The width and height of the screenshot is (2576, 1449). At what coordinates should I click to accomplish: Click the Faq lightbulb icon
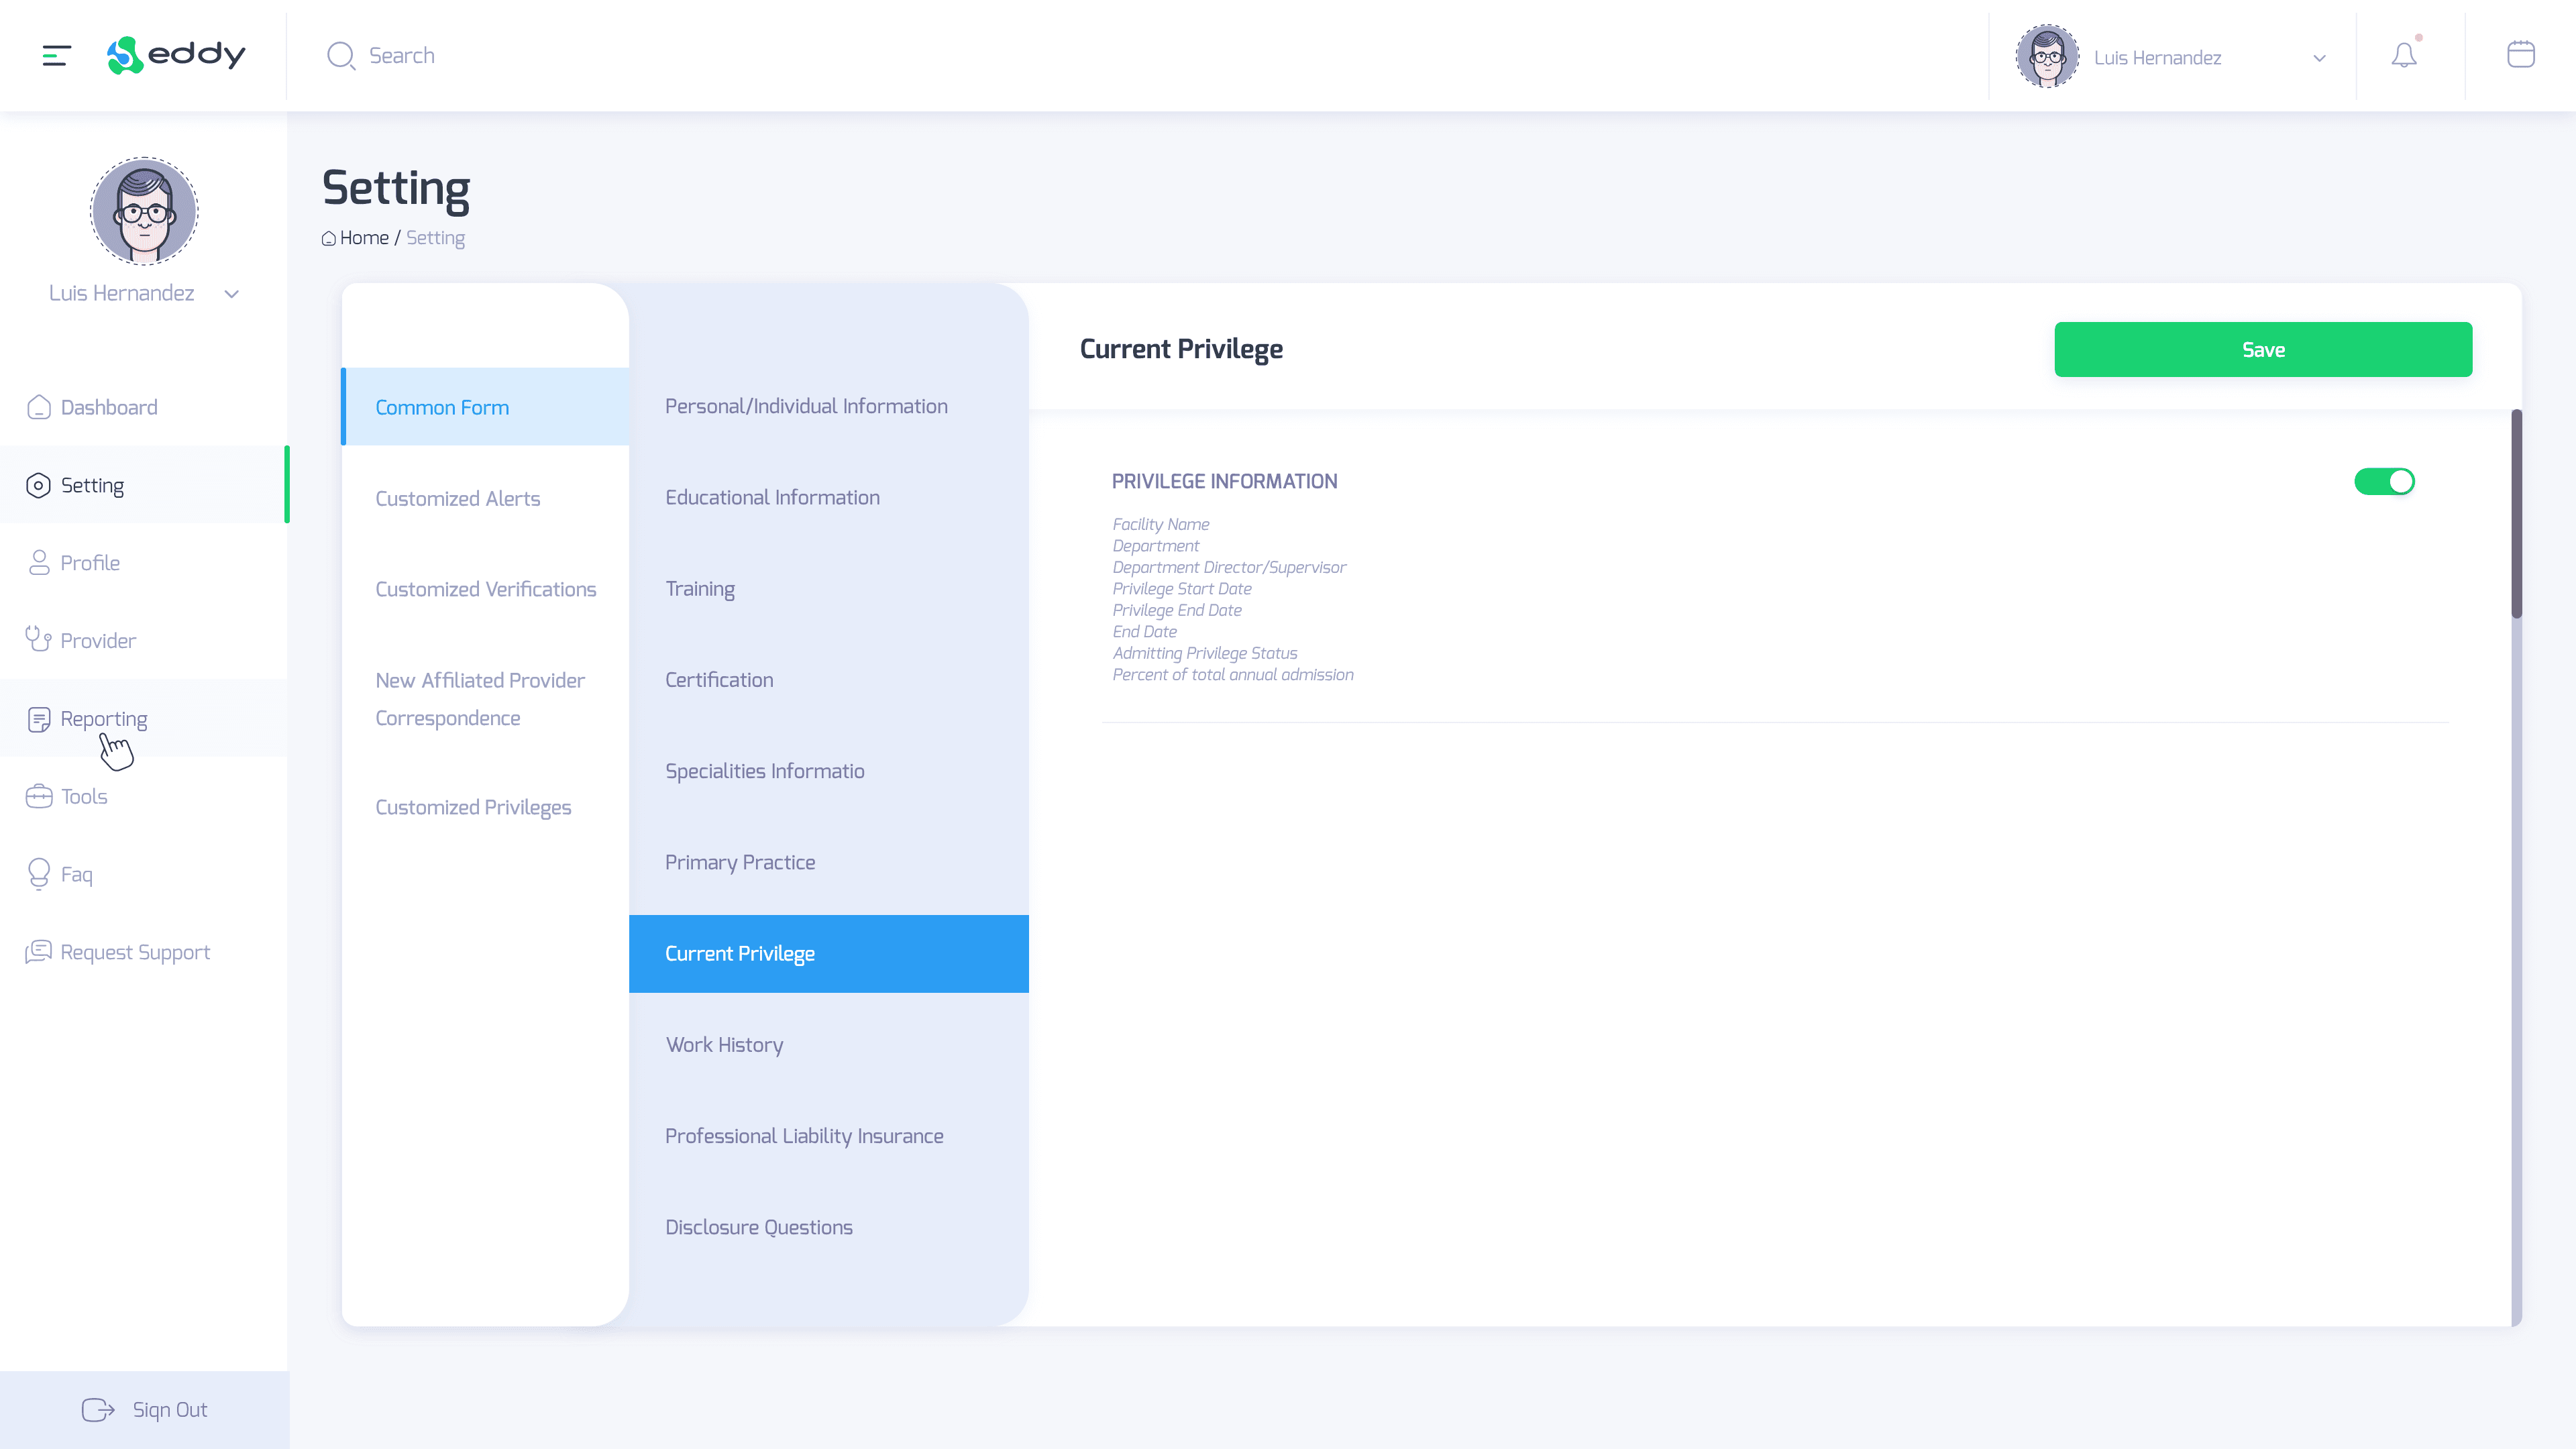tap(39, 874)
